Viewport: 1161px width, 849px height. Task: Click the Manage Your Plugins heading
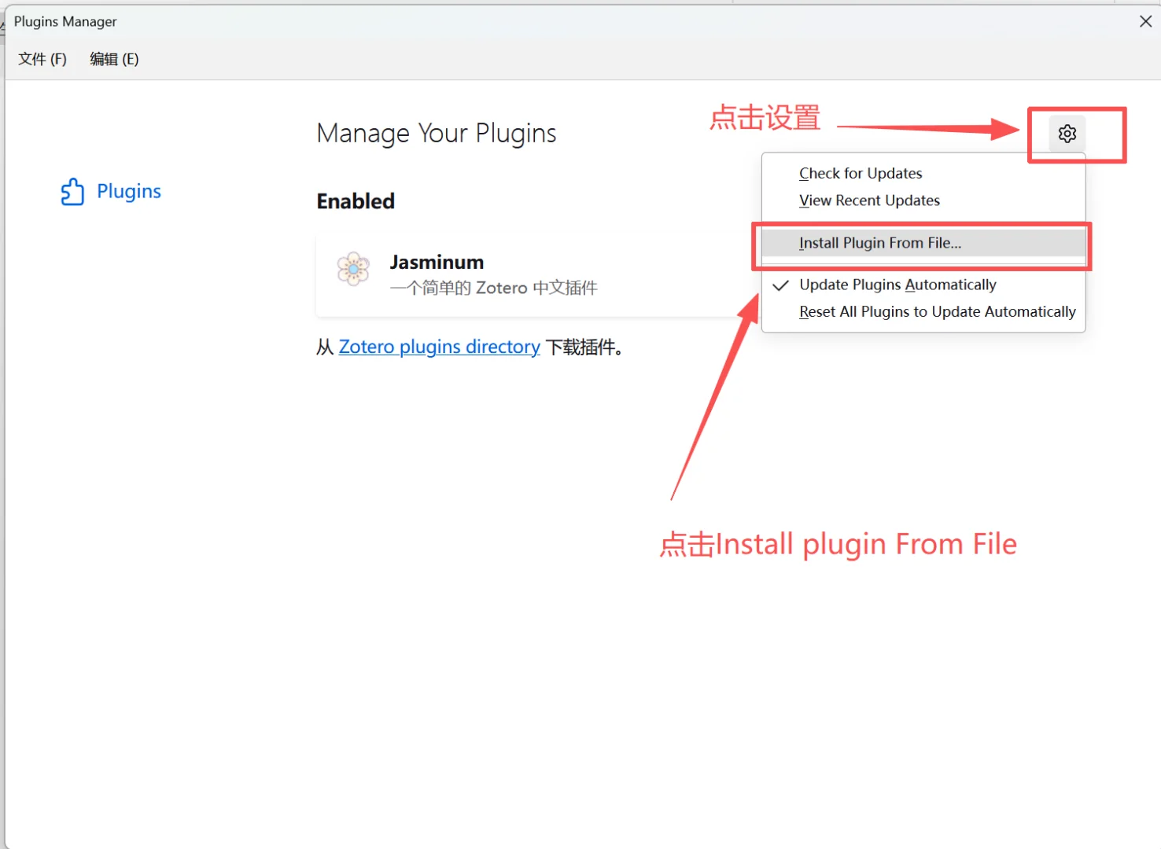tap(437, 134)
